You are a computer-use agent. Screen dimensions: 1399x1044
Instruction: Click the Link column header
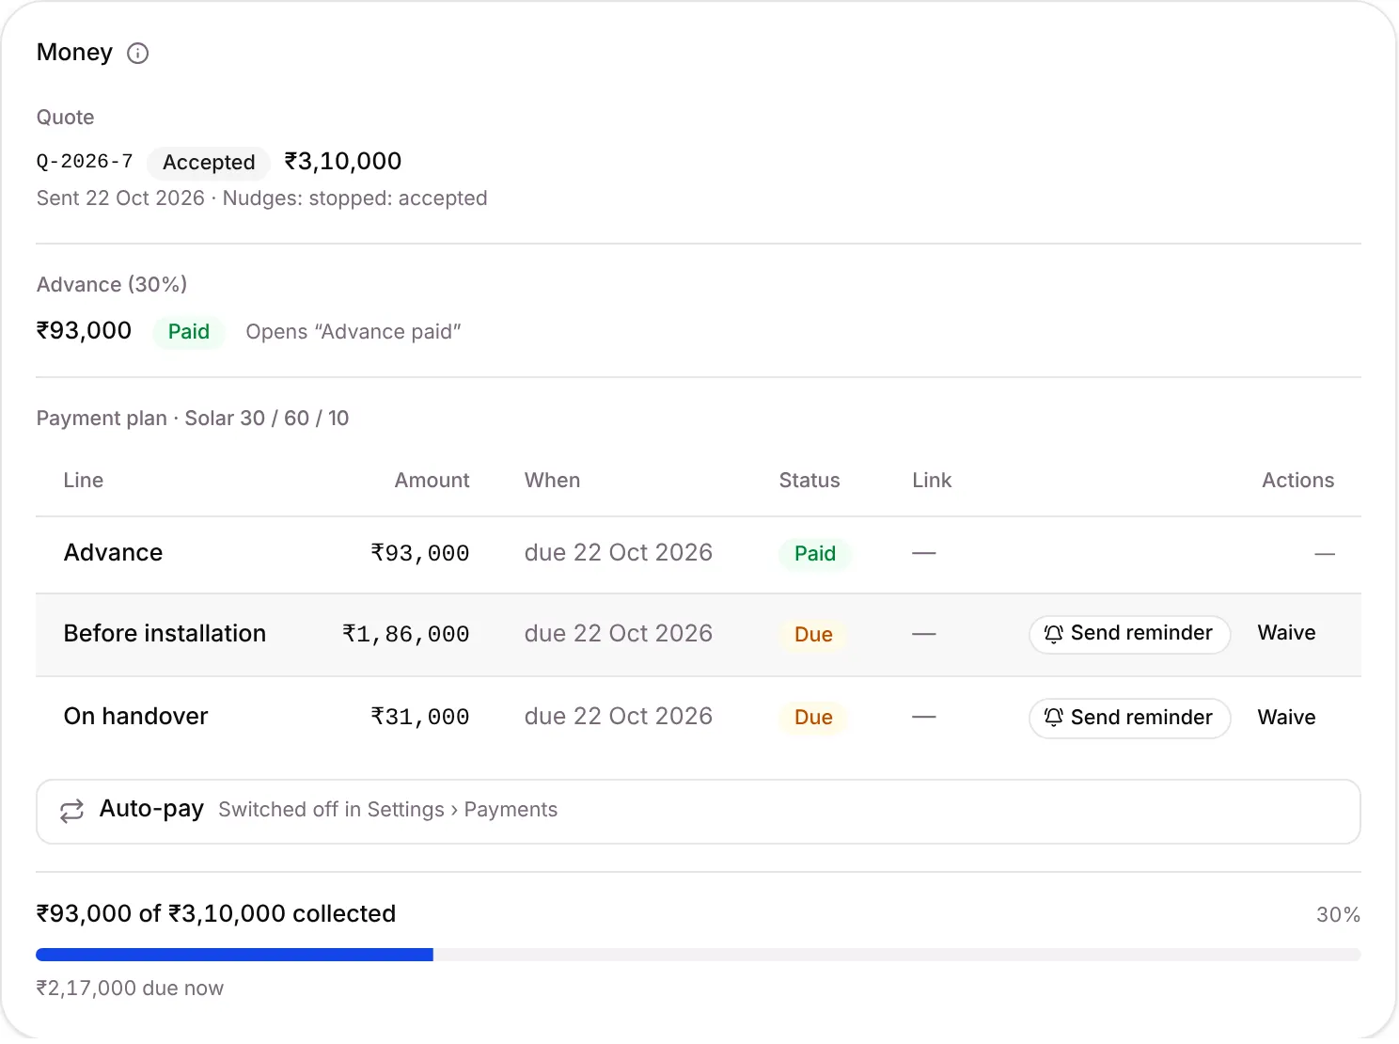click(x=932, y=481)
